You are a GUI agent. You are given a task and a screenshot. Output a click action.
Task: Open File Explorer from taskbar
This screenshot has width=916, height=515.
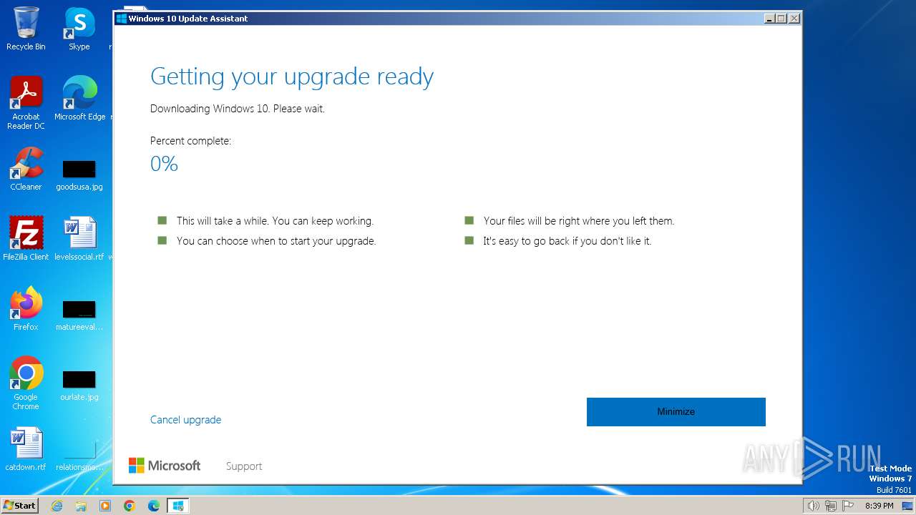point(81,506)
